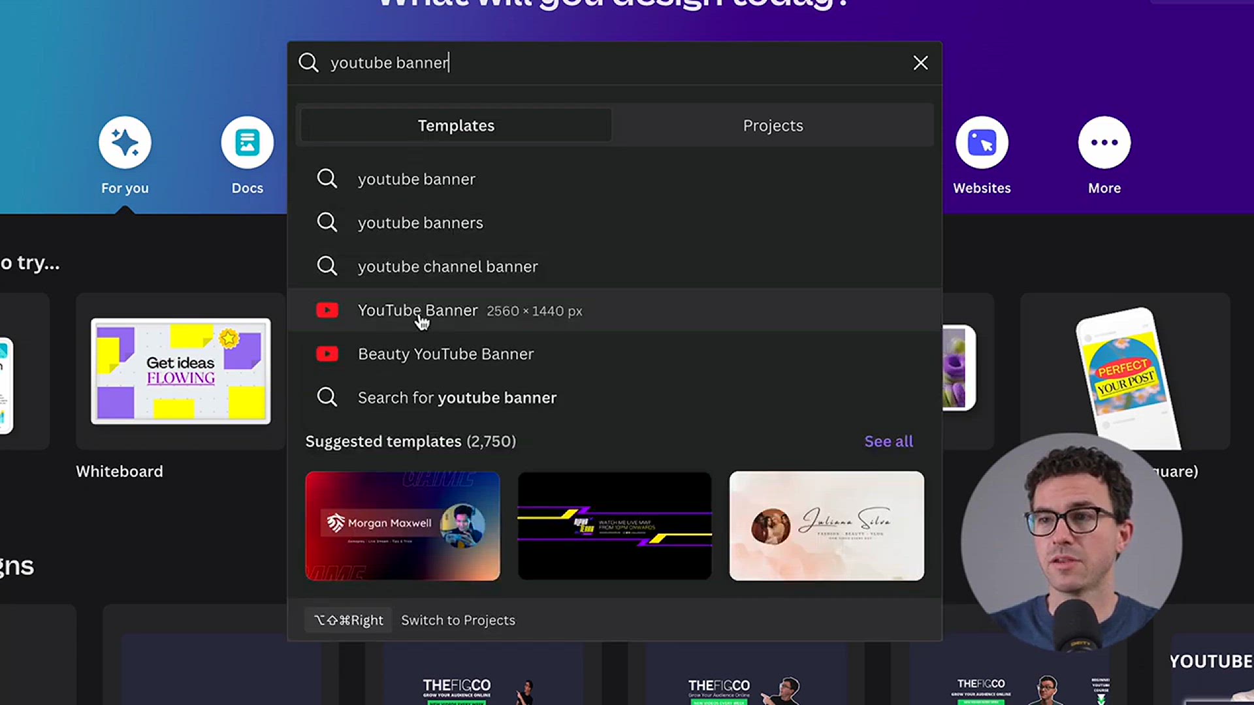Open the Morgan Maxwell template thumbnail

402,526
